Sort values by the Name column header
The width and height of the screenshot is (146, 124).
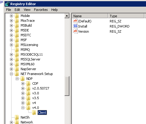pos(90,16)
